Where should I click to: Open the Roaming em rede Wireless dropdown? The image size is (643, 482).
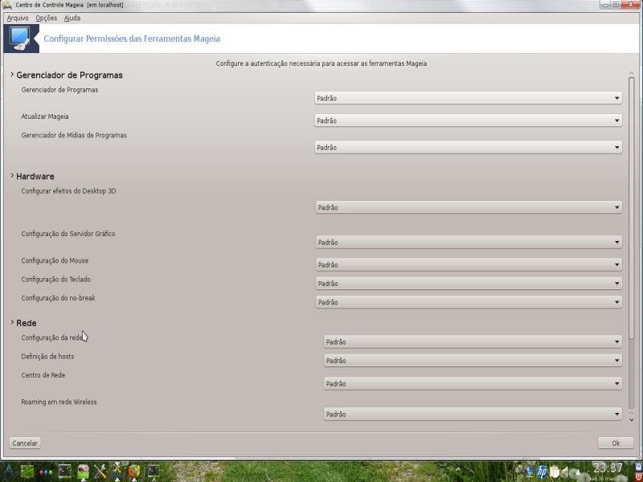[473, 415]
